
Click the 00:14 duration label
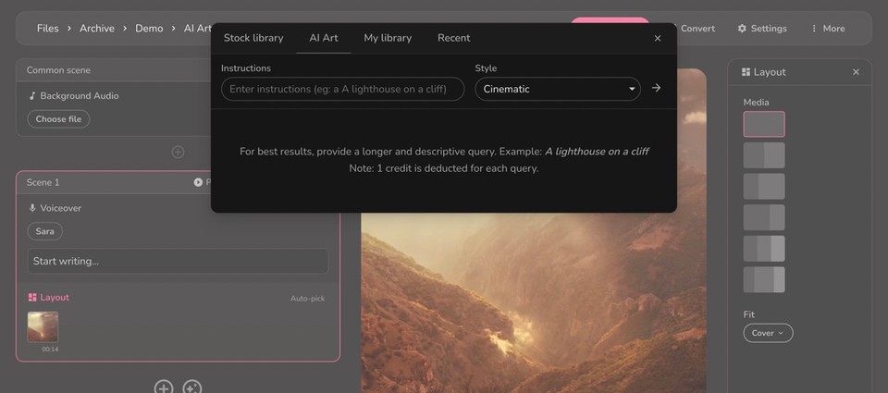(x=50, y=350)
